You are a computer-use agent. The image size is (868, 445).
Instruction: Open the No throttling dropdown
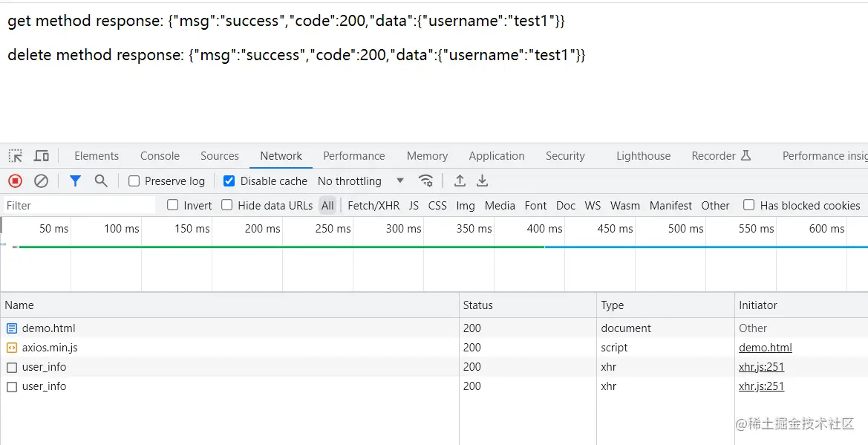point(360,181)
